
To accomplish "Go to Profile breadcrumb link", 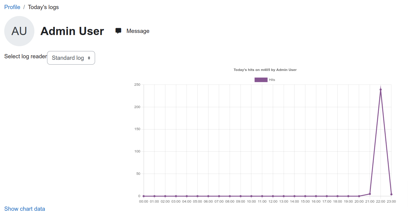I will [x=12, y=7].
